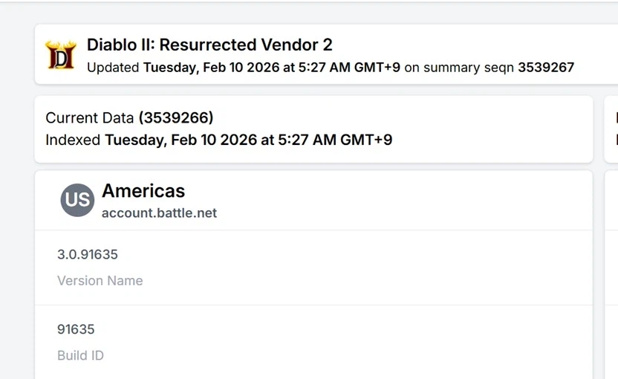Image resolution: width=618 pixels, height=379 pixels.
Task: Select the version value 3.0.91635
Action: tap(88, 254)
